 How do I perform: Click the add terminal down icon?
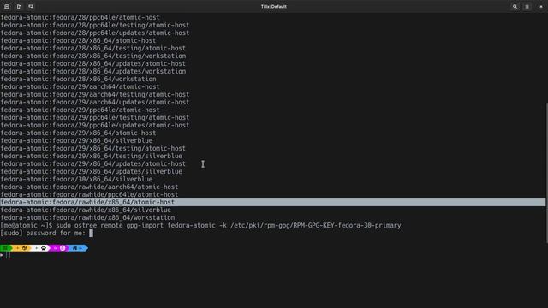(x=31, y=6)
